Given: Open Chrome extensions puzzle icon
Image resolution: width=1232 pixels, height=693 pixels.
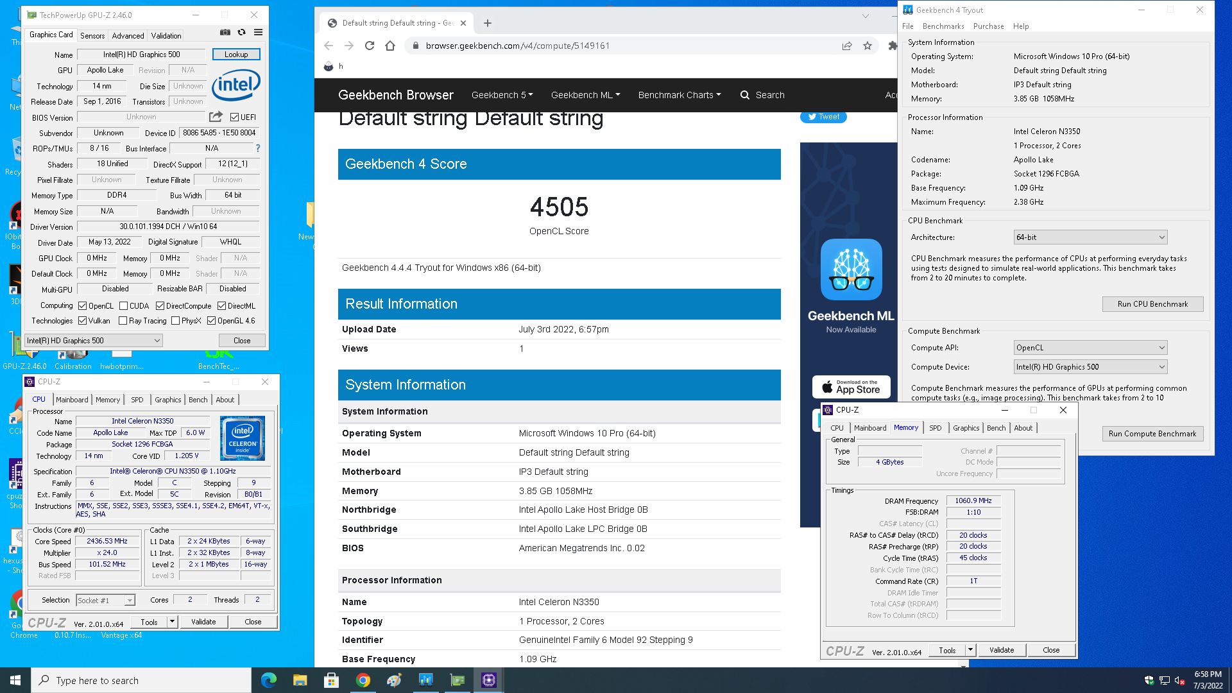Looking at the screenshot, I should pyautogui.click(x=893, y=46).
